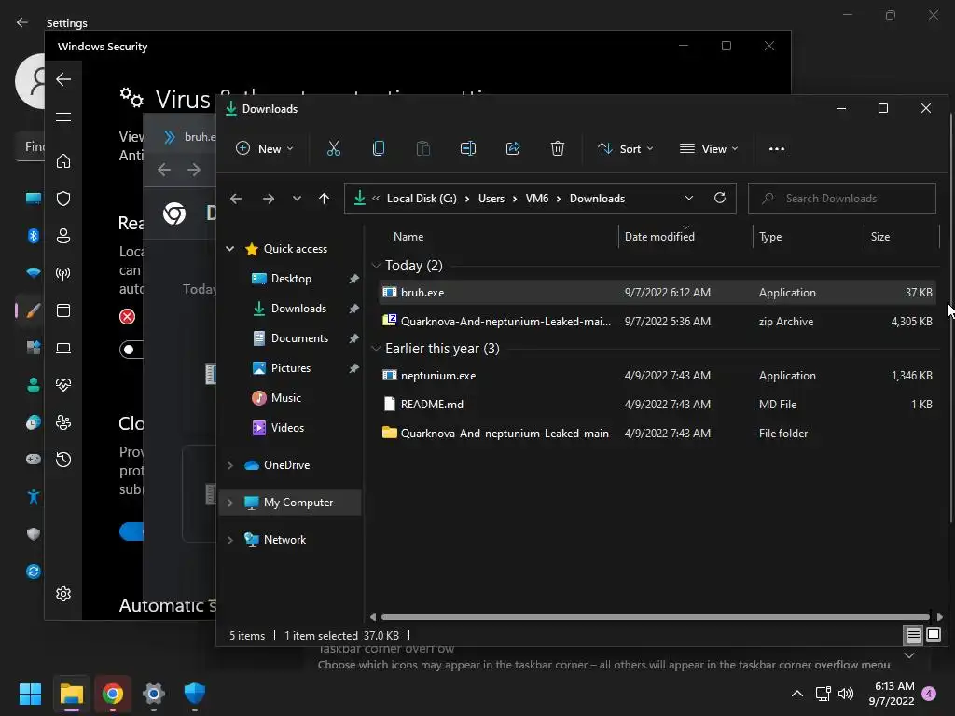This screenshot has width=955, height=716.
Task: Expand the My Computer tree node
Action: click(230, 503)
